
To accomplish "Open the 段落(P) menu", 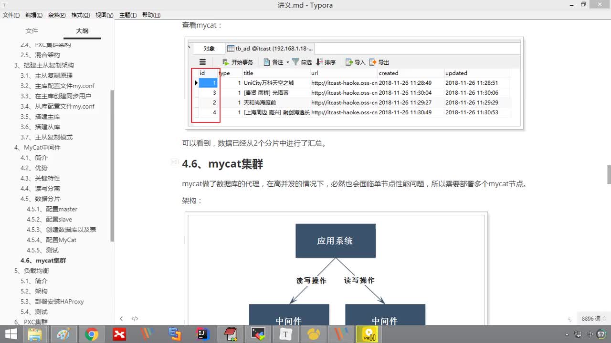I will tap(57, 15).
